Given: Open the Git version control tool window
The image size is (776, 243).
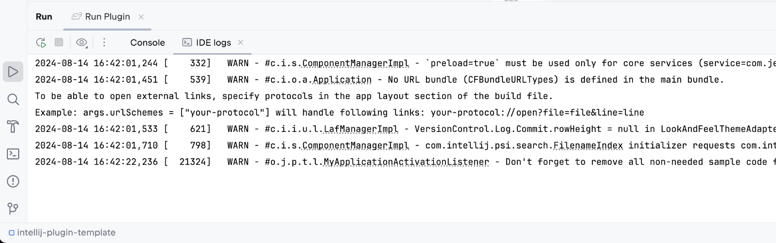Looking at the screenshot, I should point(13,208).
